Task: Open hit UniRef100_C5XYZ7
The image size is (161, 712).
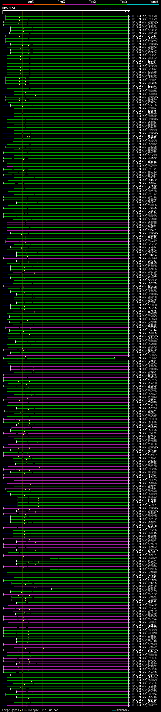Action: (x=144, y=166)
